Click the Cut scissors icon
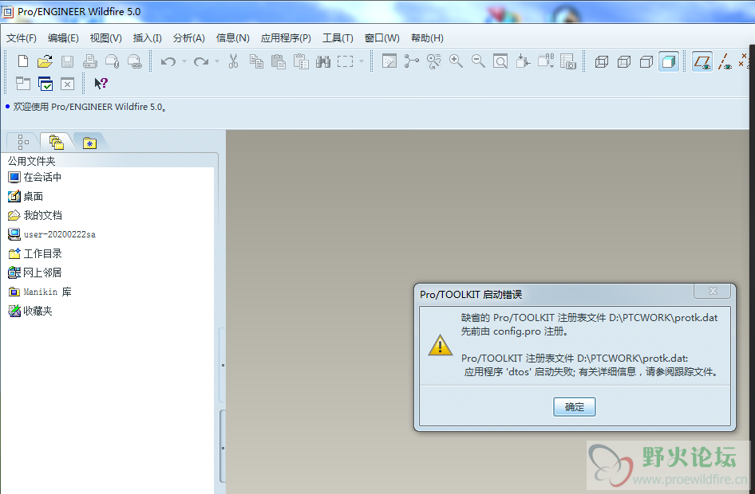Viewport: 755px width, 494px height. coord(234,61)
